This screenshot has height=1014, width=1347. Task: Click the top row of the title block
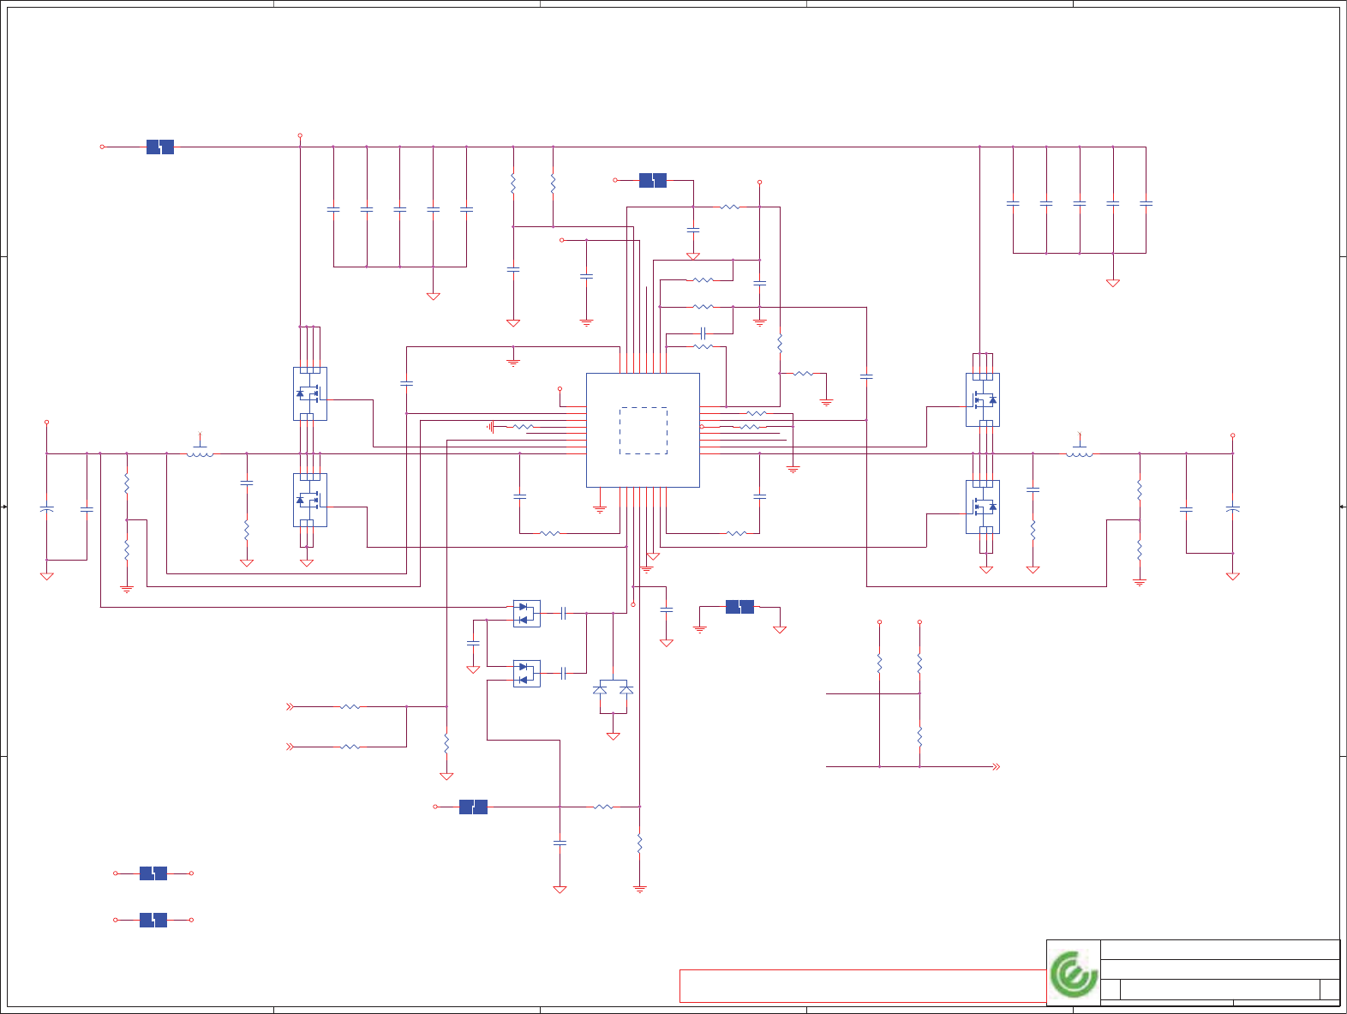1219,950
